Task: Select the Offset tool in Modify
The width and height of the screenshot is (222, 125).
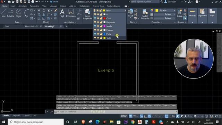Action: [55, 18]
